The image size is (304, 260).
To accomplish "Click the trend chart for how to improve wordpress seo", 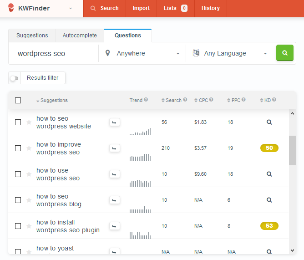I will pos(140,157).
